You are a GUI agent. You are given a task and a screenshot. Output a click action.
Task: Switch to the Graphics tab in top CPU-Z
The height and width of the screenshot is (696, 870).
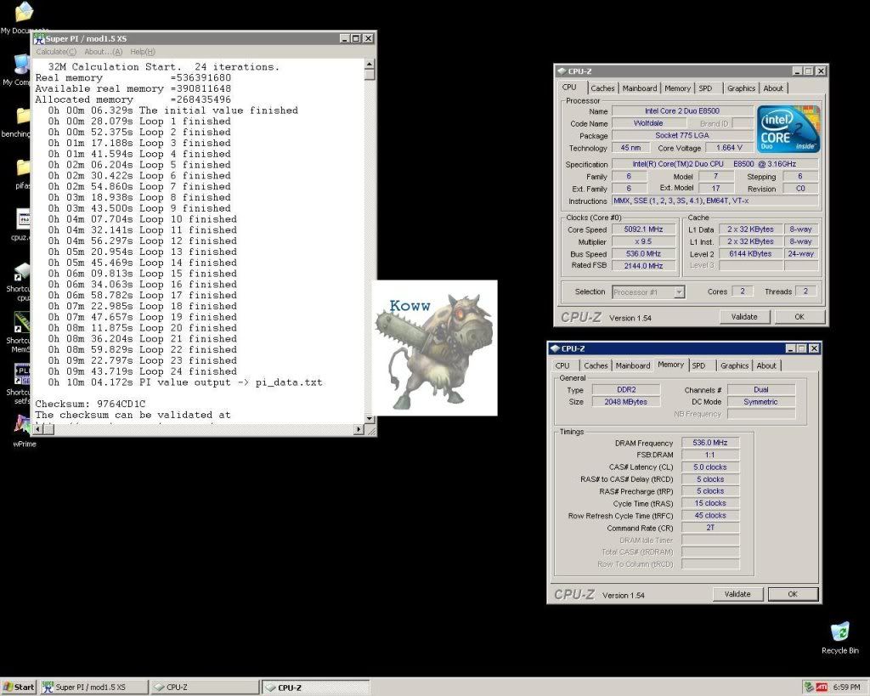click(x=741, y=88)
